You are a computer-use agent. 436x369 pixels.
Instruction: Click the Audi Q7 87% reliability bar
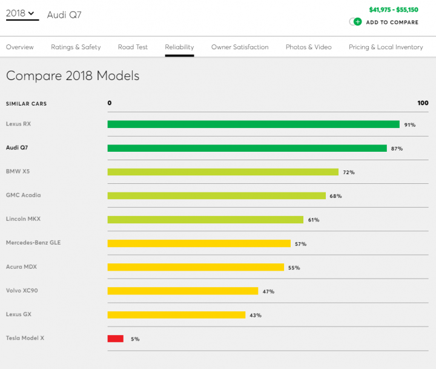[x=247, y=148]
